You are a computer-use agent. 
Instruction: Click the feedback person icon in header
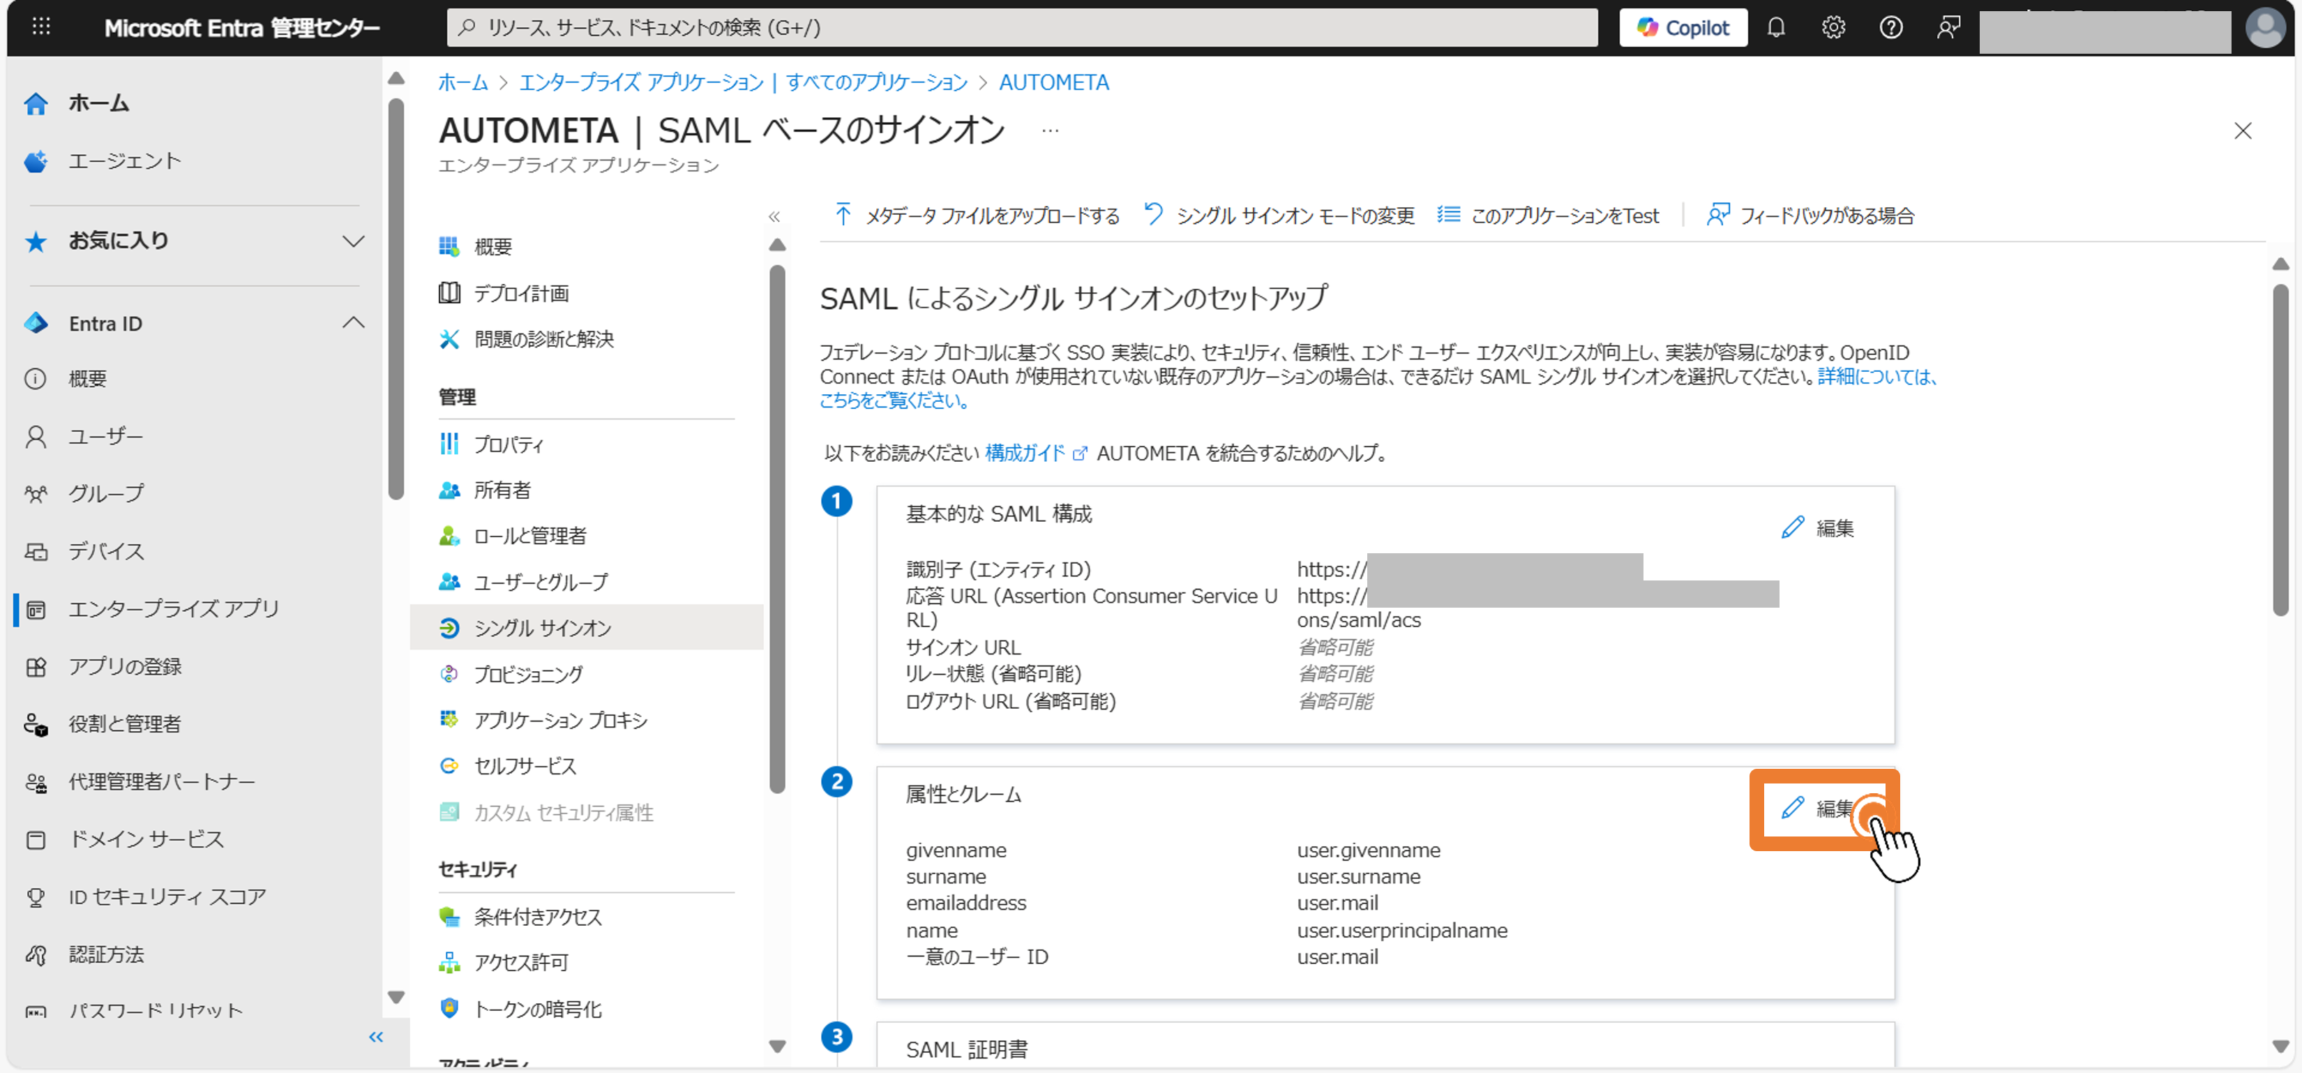click(x=1948, y=28)
